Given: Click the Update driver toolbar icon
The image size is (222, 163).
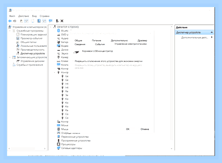Looking at the screenshot, I should (x=57, y=21).
